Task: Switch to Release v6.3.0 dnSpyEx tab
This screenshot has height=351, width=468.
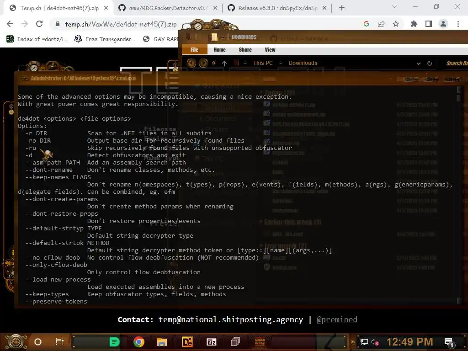Action: coord(277,8)
